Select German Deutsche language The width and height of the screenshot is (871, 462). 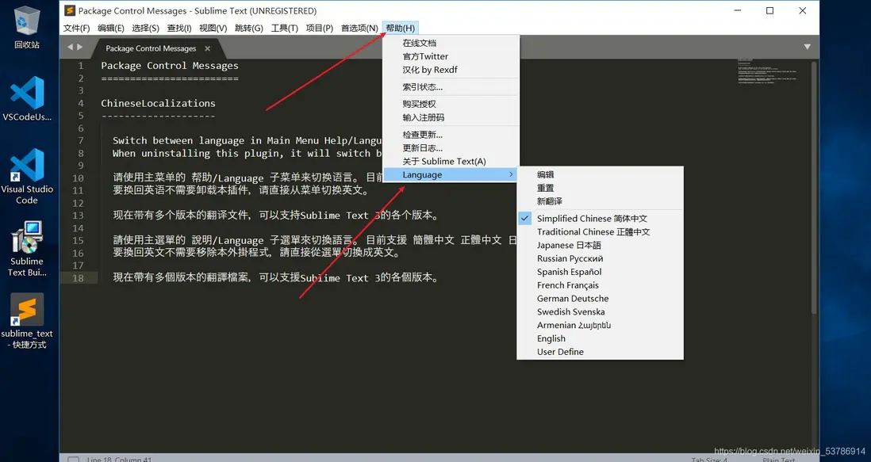click(600, 298)
